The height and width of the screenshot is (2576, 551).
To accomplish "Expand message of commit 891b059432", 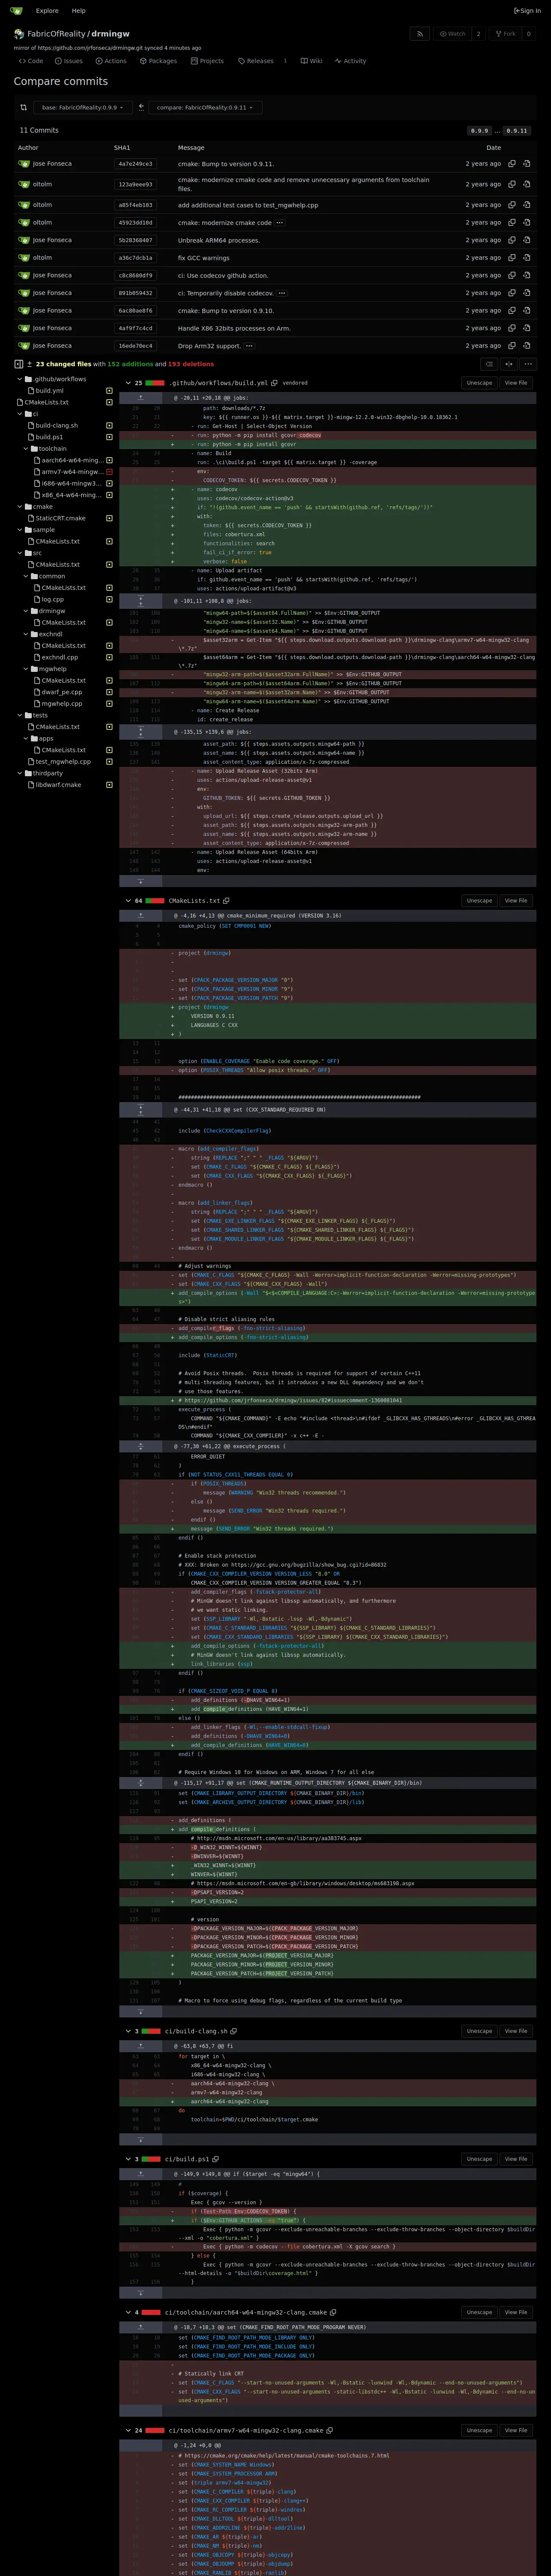I will [282, 293].
